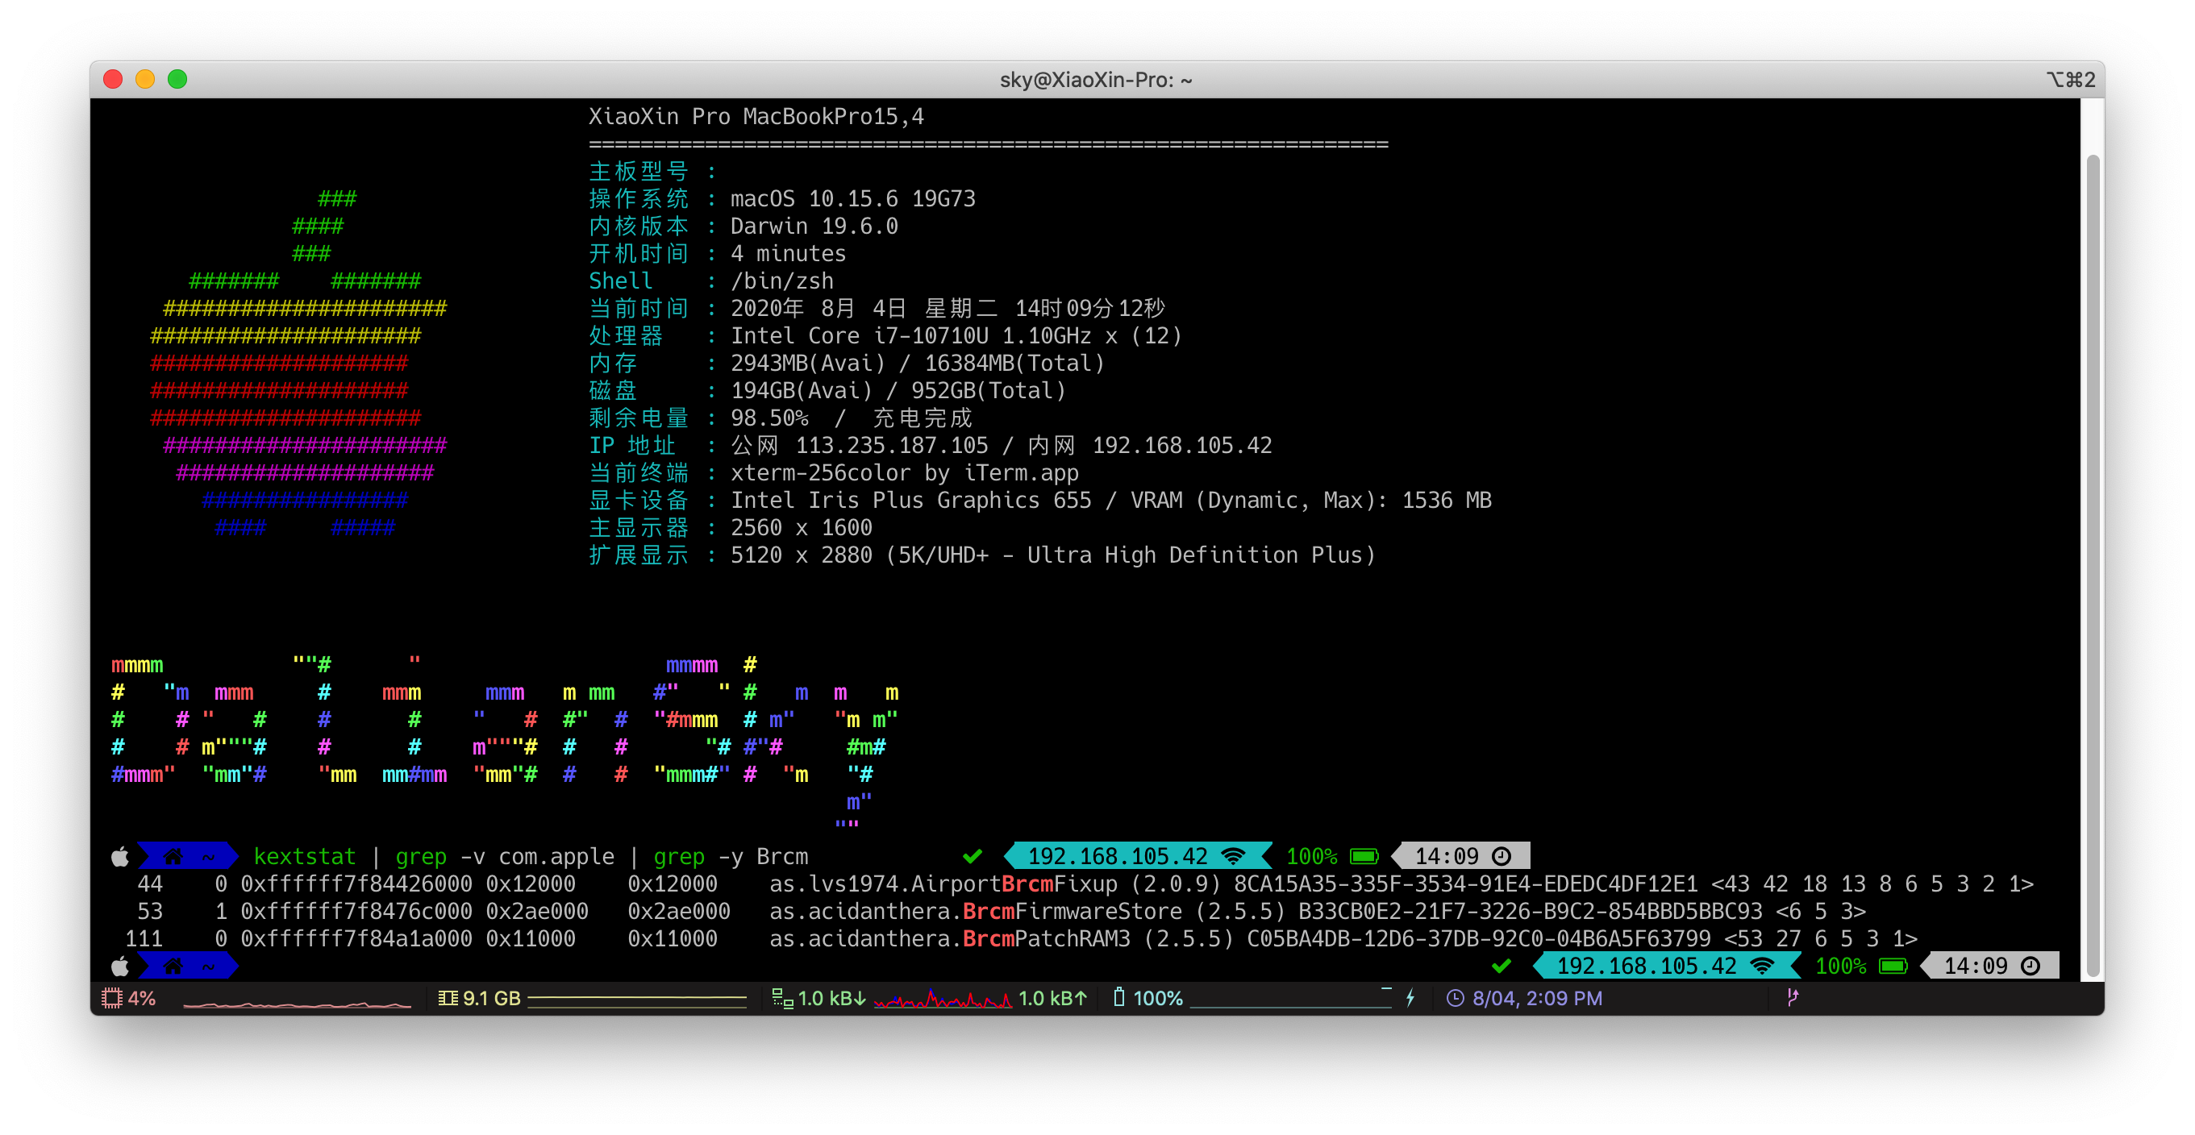Screen dimensions: 2195x1135
Task: Click the charging bolt icon in status bar
Action: [1410, 998]
